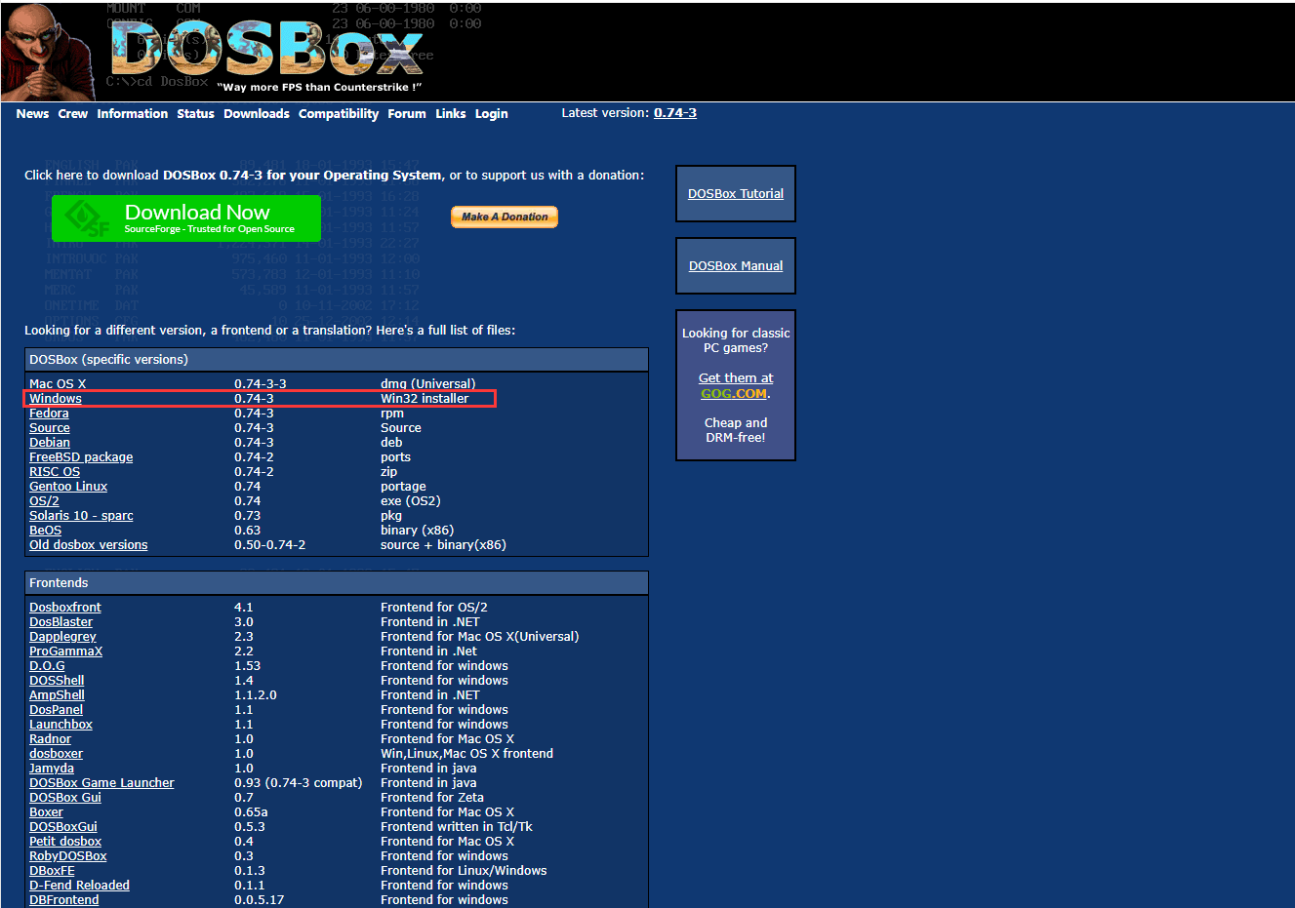Open the latest version 0.74-3 link
The image size is (1295, 908).
(x=674, y=112)
